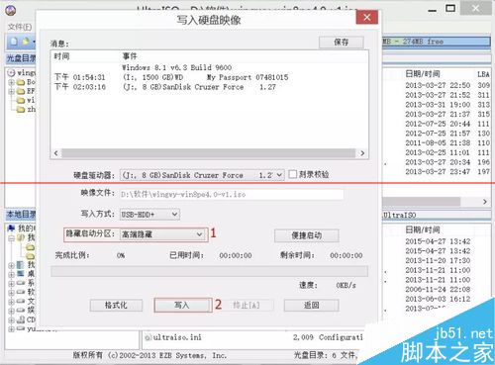
Task: Expand the EF folder in disc tree
Action: (12, 91)
